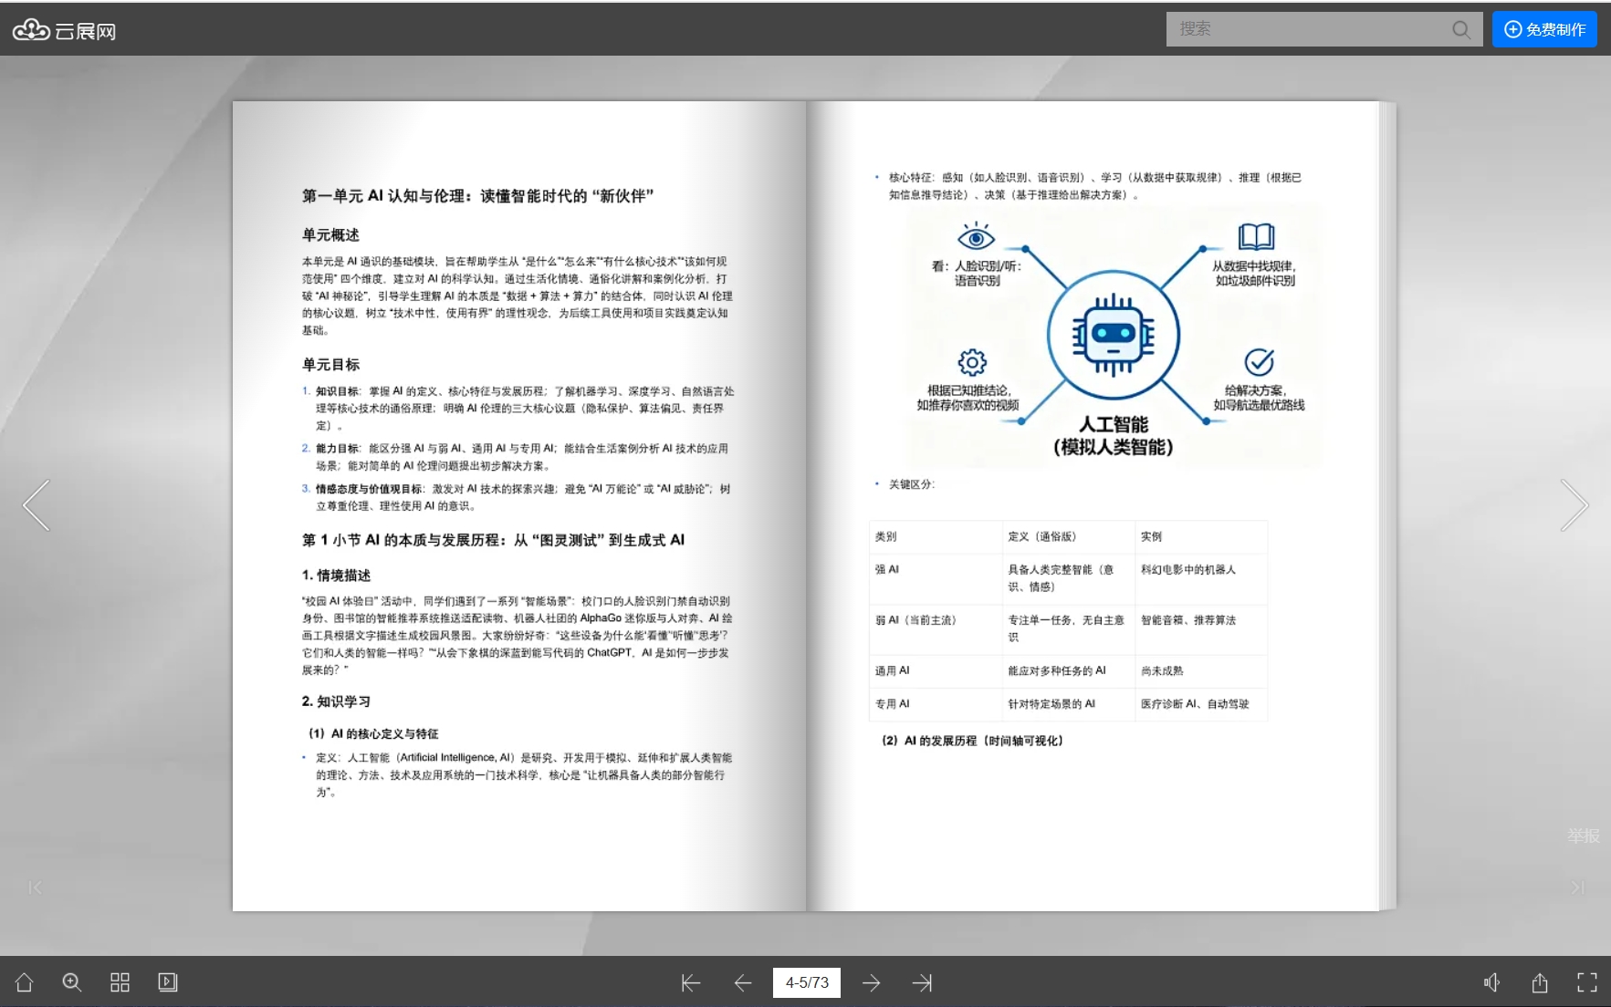Open the 云展网 logo link

click(x=64, y=31)
